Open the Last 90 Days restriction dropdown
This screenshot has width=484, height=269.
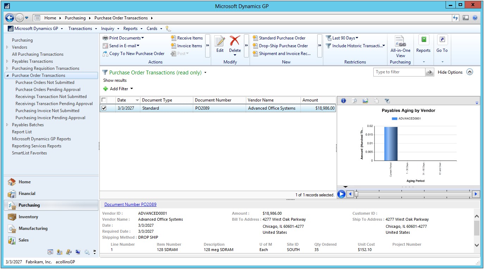342,38
